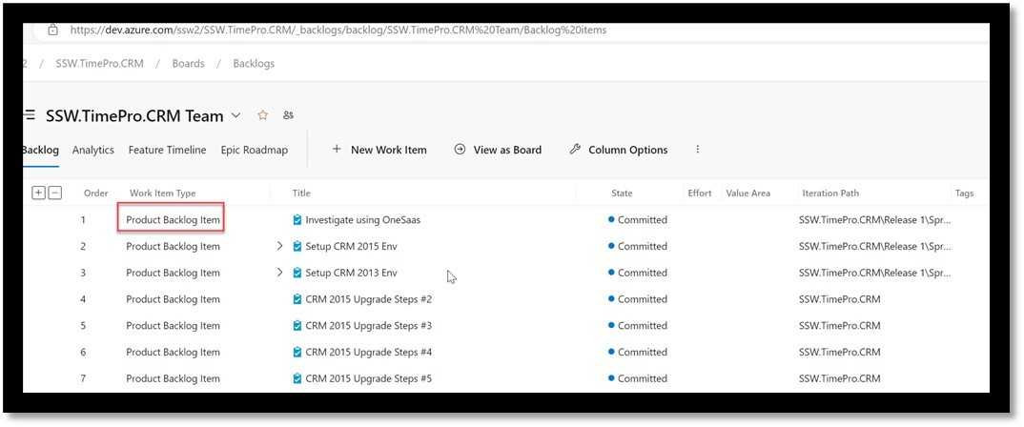The image size is (1024, 427).
Task: Click the collapse all minus icon
Action: pos(55,193)
